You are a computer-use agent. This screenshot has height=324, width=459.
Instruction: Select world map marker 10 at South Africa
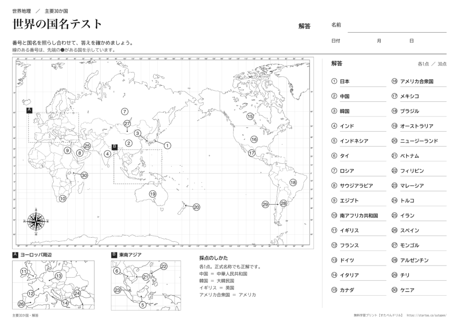(x=63, y=199)
